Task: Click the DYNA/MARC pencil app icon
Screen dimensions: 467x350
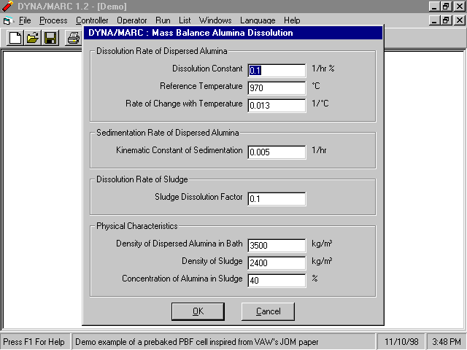Action: click(x=7, y=7)
